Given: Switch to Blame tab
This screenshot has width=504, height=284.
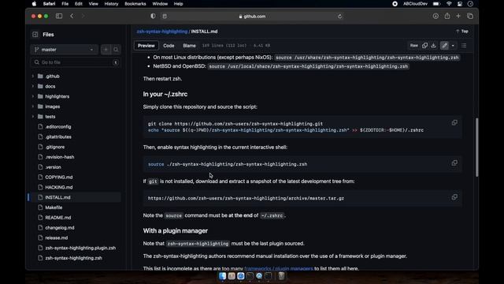Looking at the screenshot, I should point(189,46).
